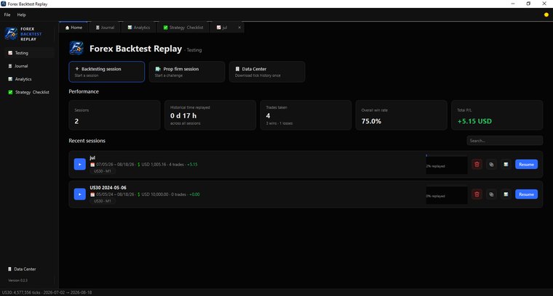Switch to the Analytics tab
This screenshot has height=296, width=553.
[x=138, y=28]
